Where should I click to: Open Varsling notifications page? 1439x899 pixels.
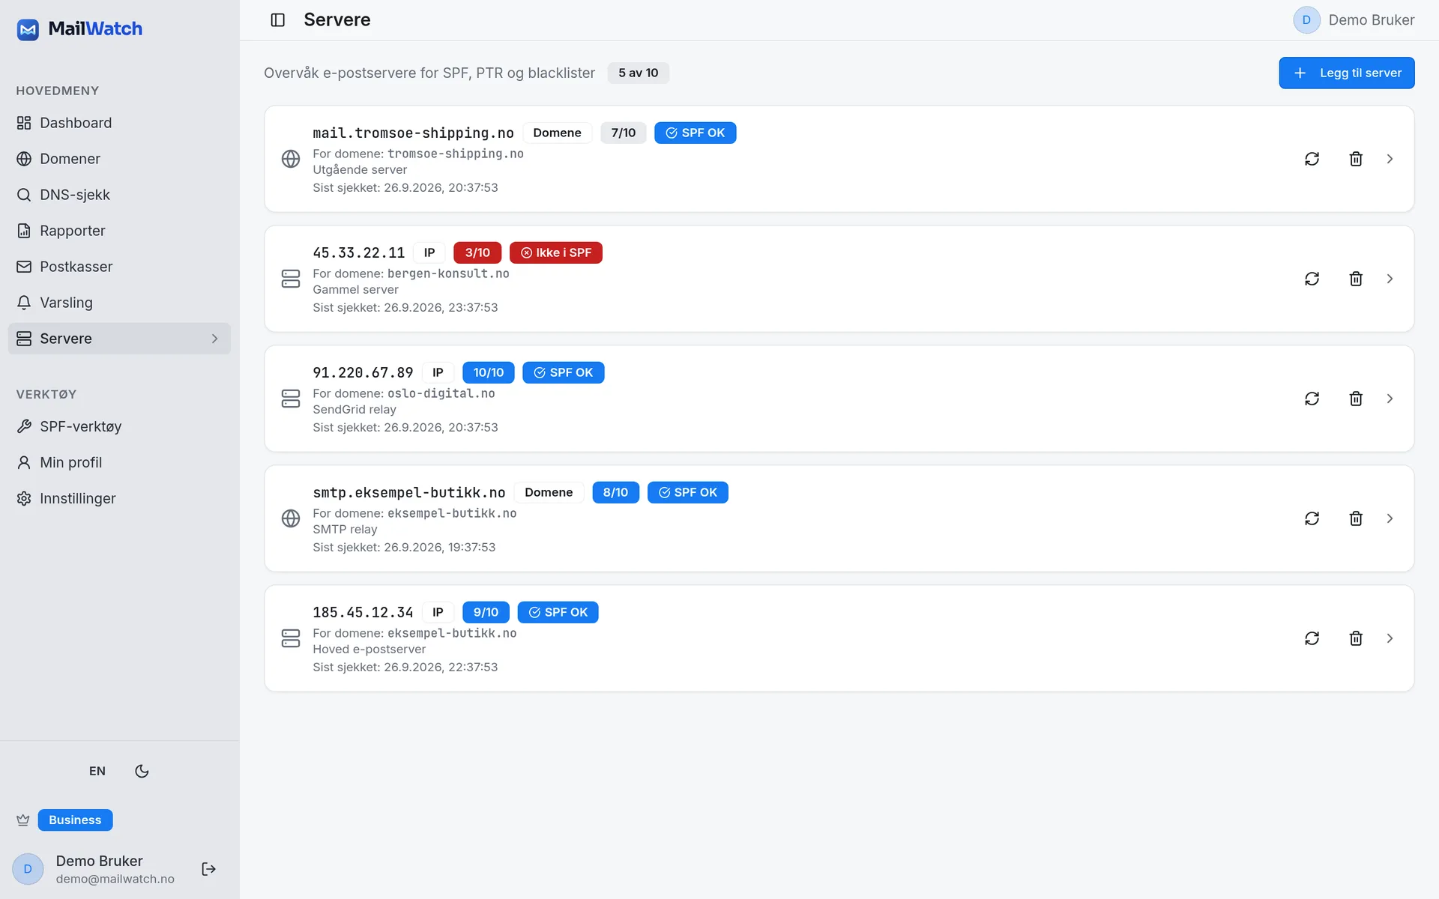tap(119, 303)
